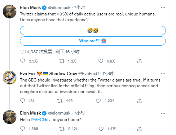Retweet the 'Hello @SECGov, anyone home?' tweet

point(62,129)
